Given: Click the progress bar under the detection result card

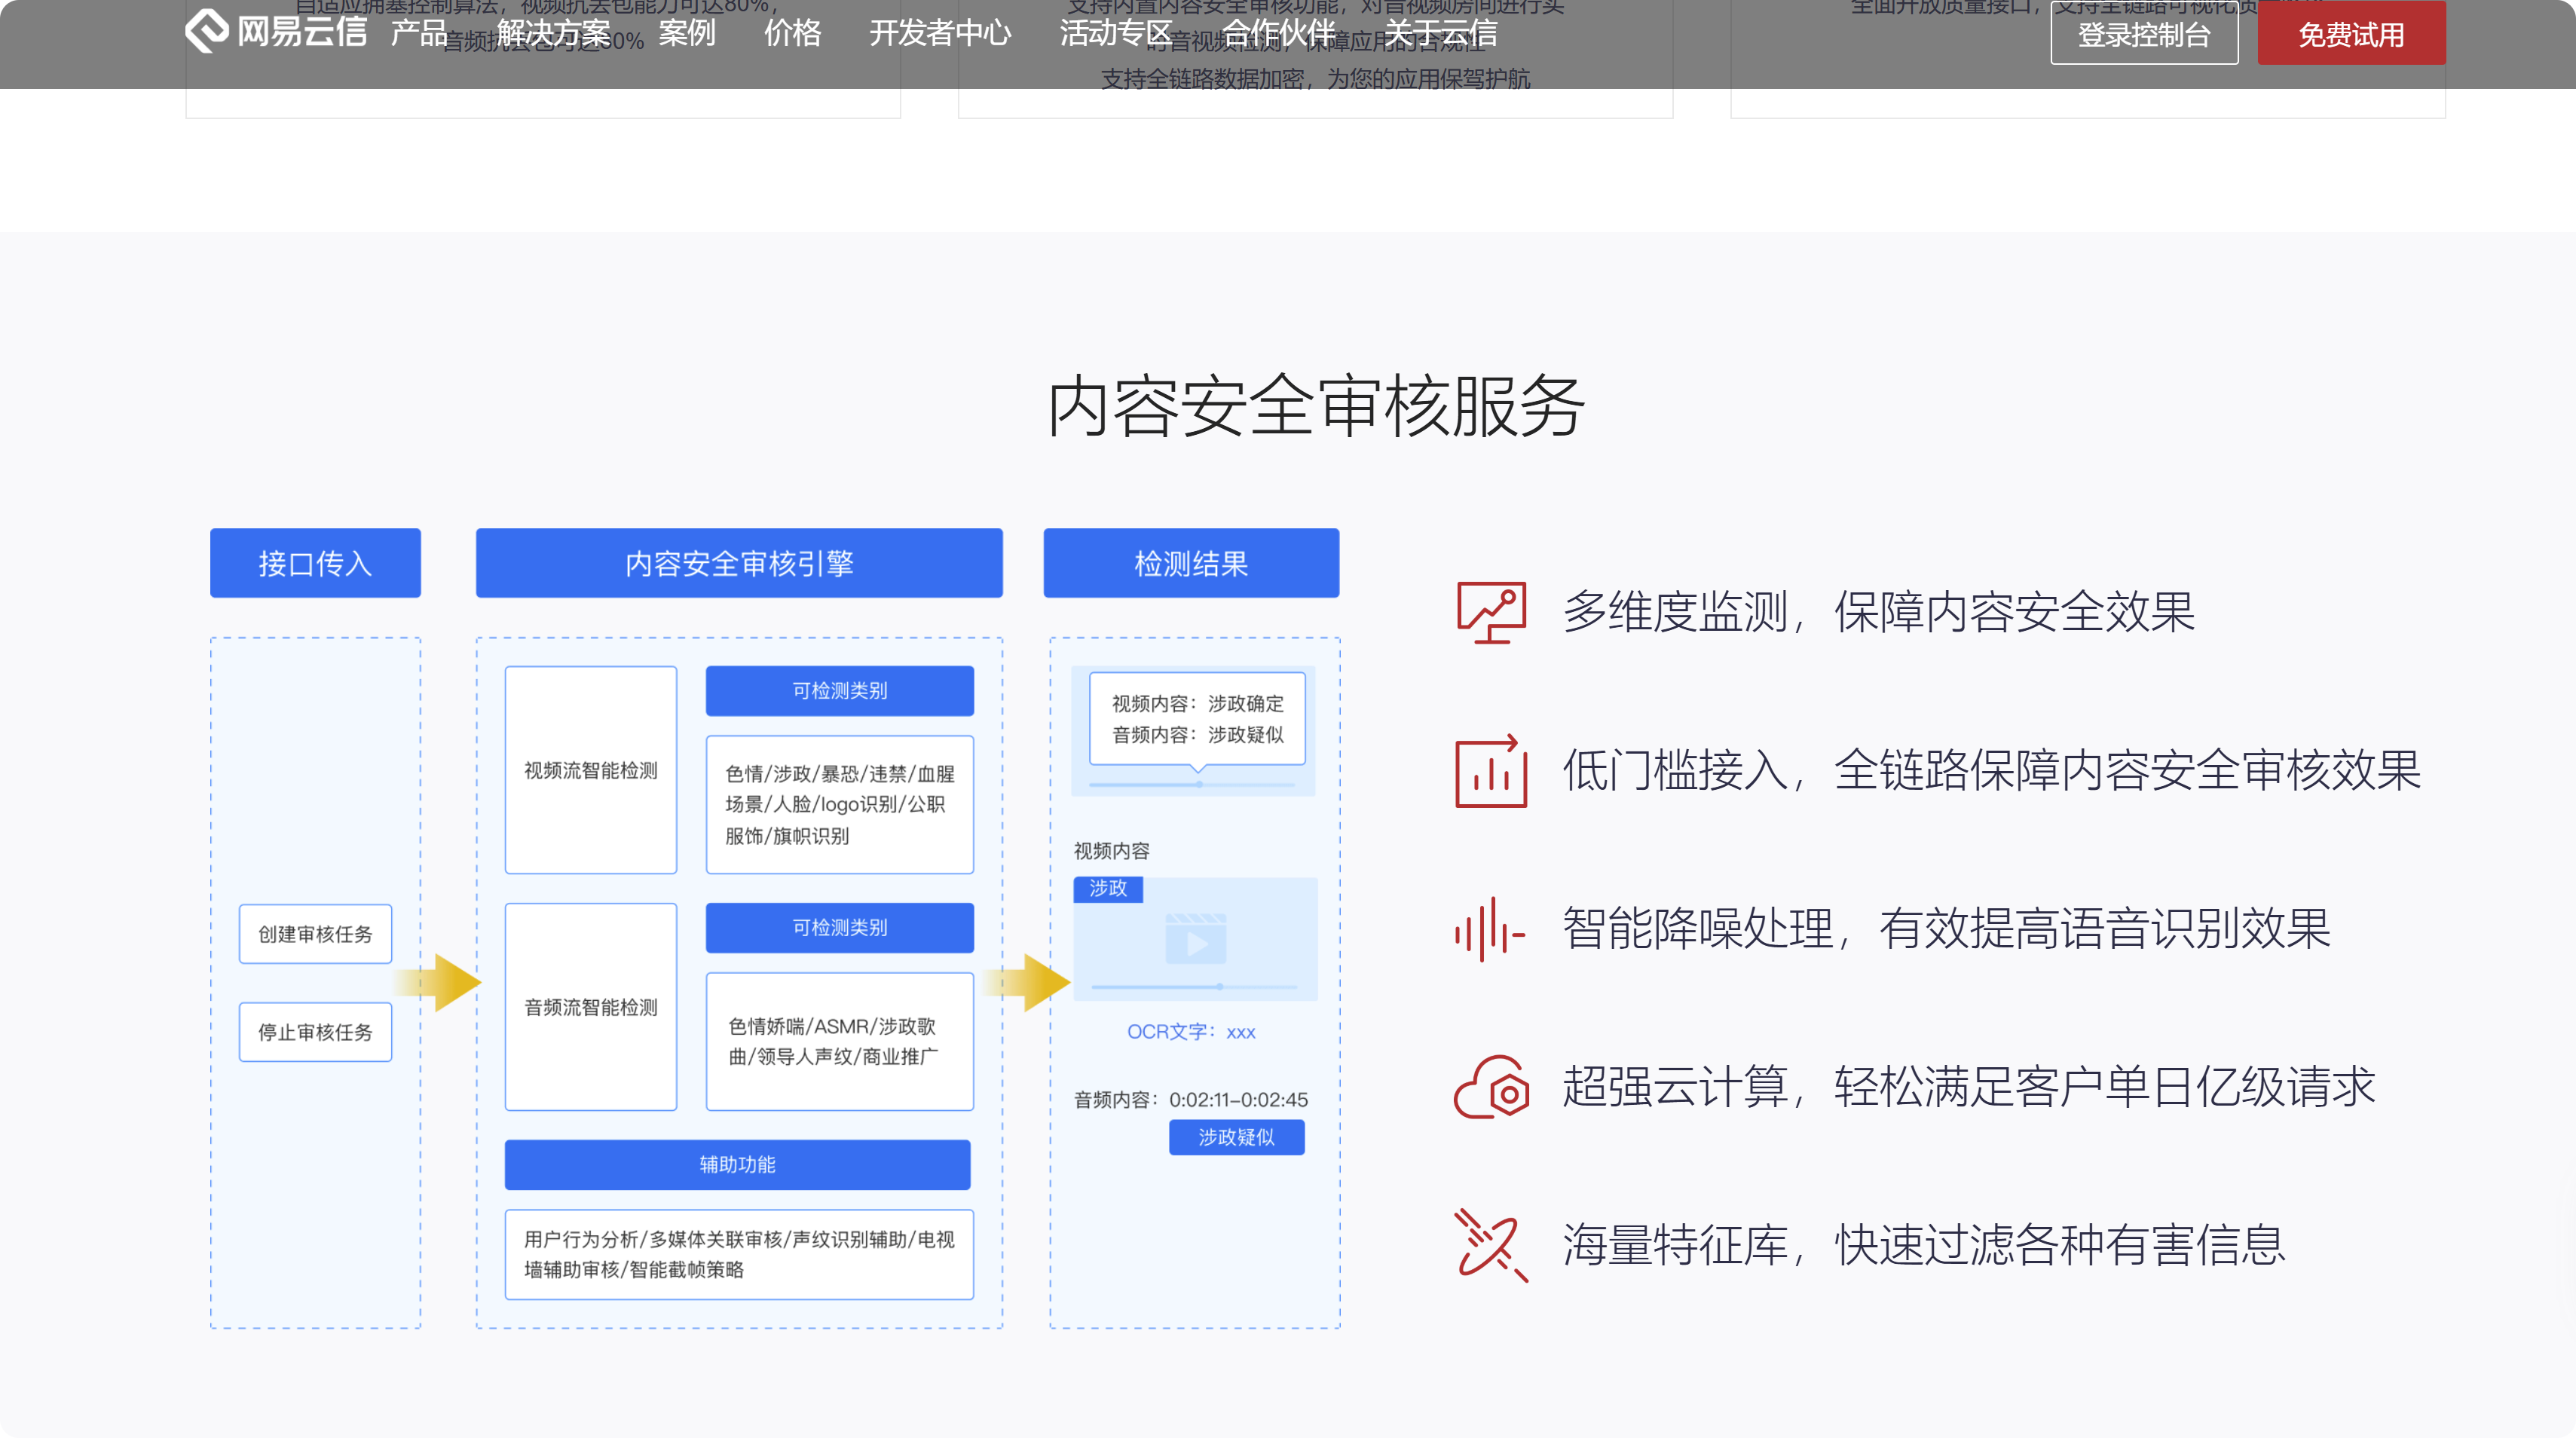Looking at the screenshot, I should (1197, 786).
